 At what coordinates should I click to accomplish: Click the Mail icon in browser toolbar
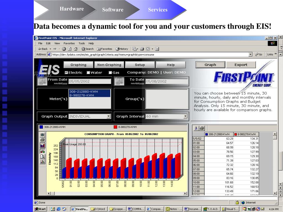(x=134, y=49)
